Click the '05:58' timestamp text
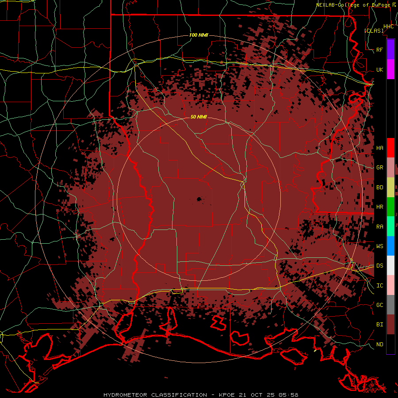 coord(288,395)
